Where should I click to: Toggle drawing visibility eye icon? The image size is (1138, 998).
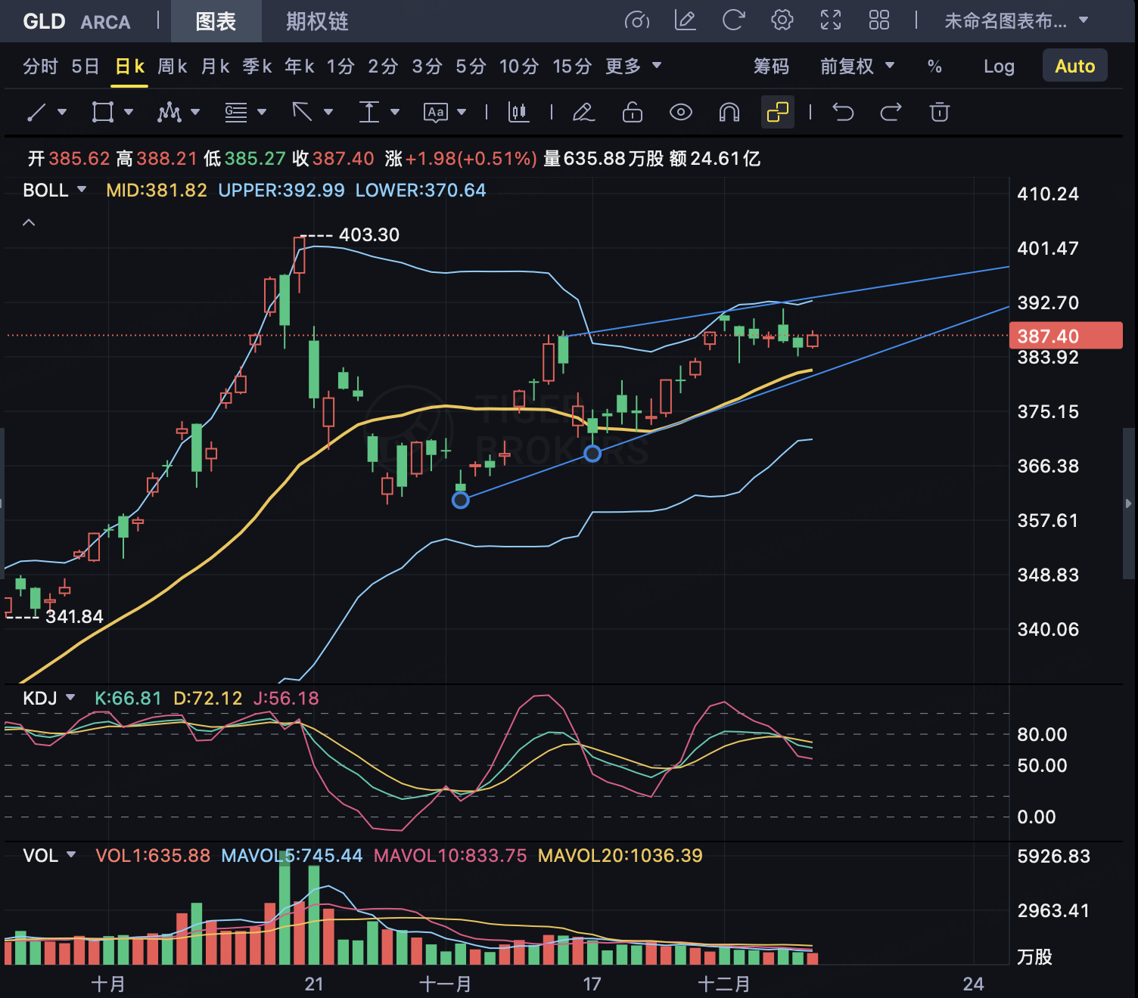680,113
